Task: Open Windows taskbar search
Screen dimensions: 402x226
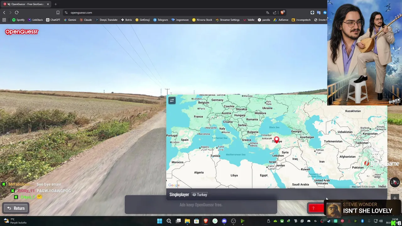Action: coord(169,221)
